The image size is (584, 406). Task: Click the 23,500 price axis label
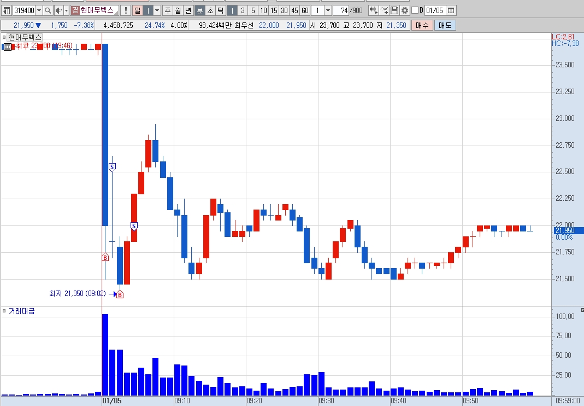click(565, 65)
